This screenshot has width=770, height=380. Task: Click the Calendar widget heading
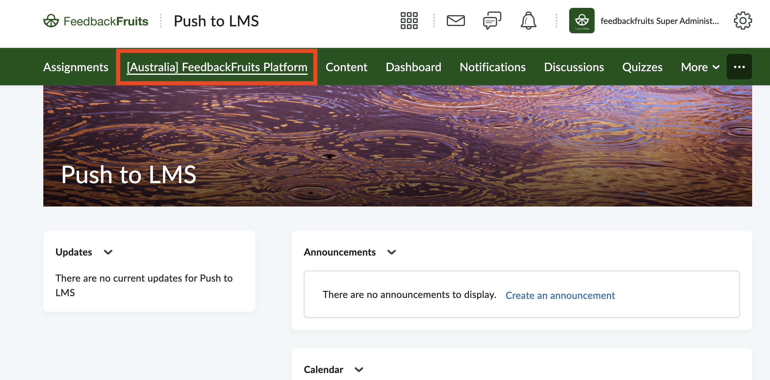323,369
